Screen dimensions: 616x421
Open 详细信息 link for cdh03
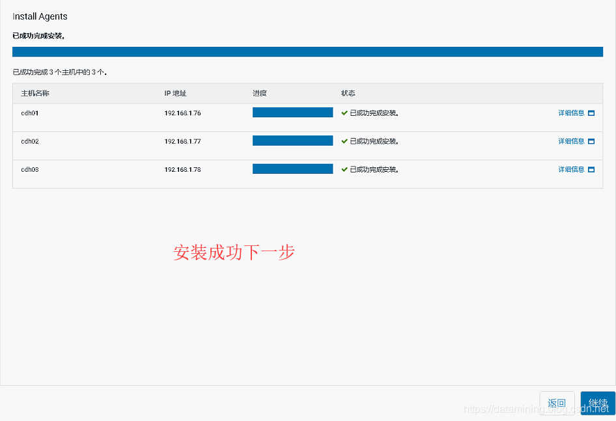coord(571,170)
